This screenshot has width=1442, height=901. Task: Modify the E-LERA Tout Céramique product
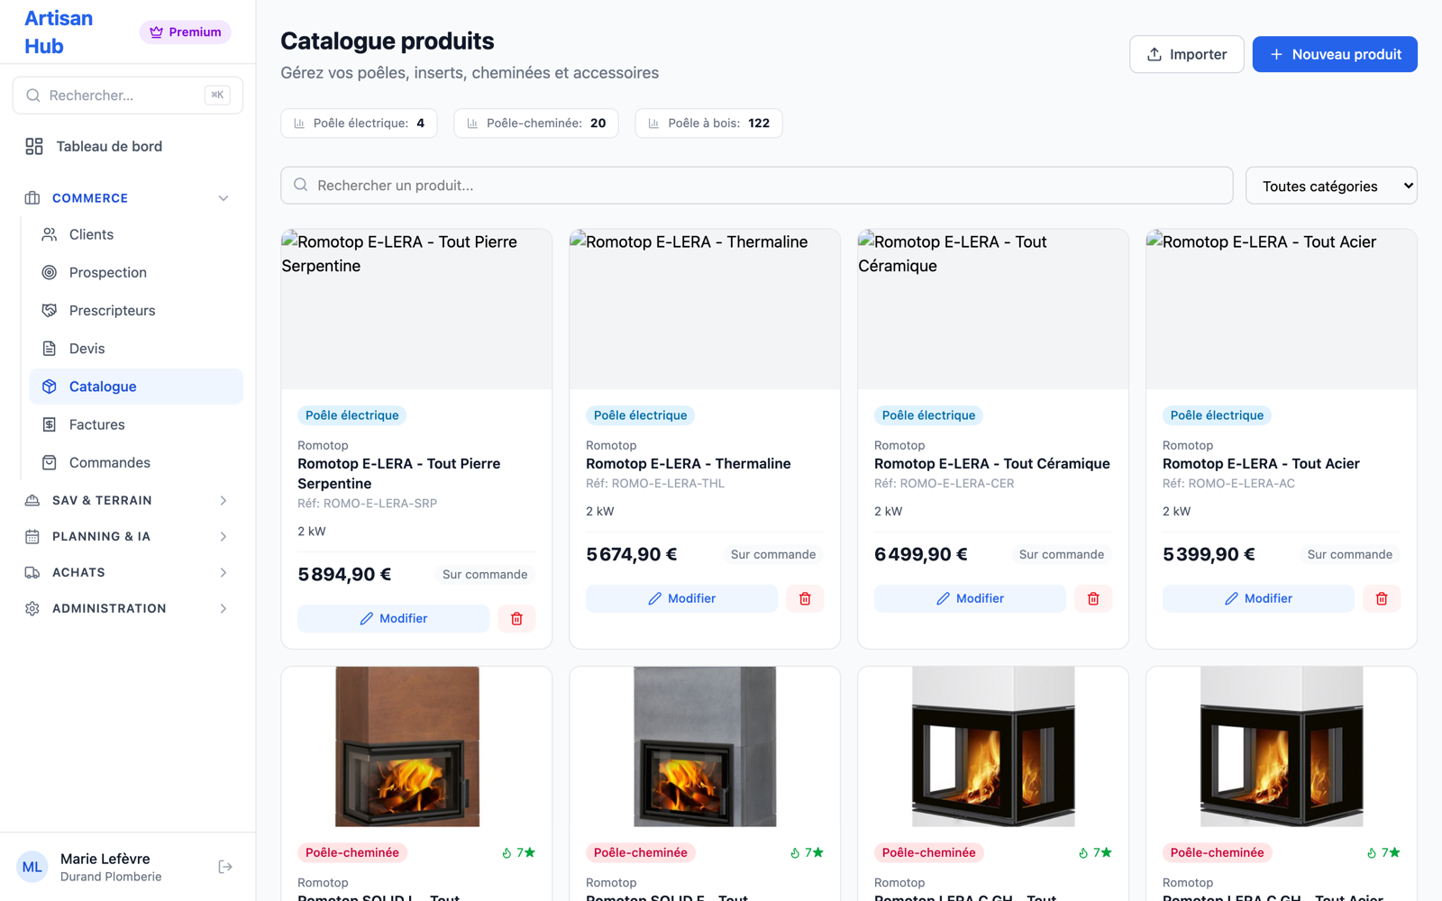[x=970, y=598]
